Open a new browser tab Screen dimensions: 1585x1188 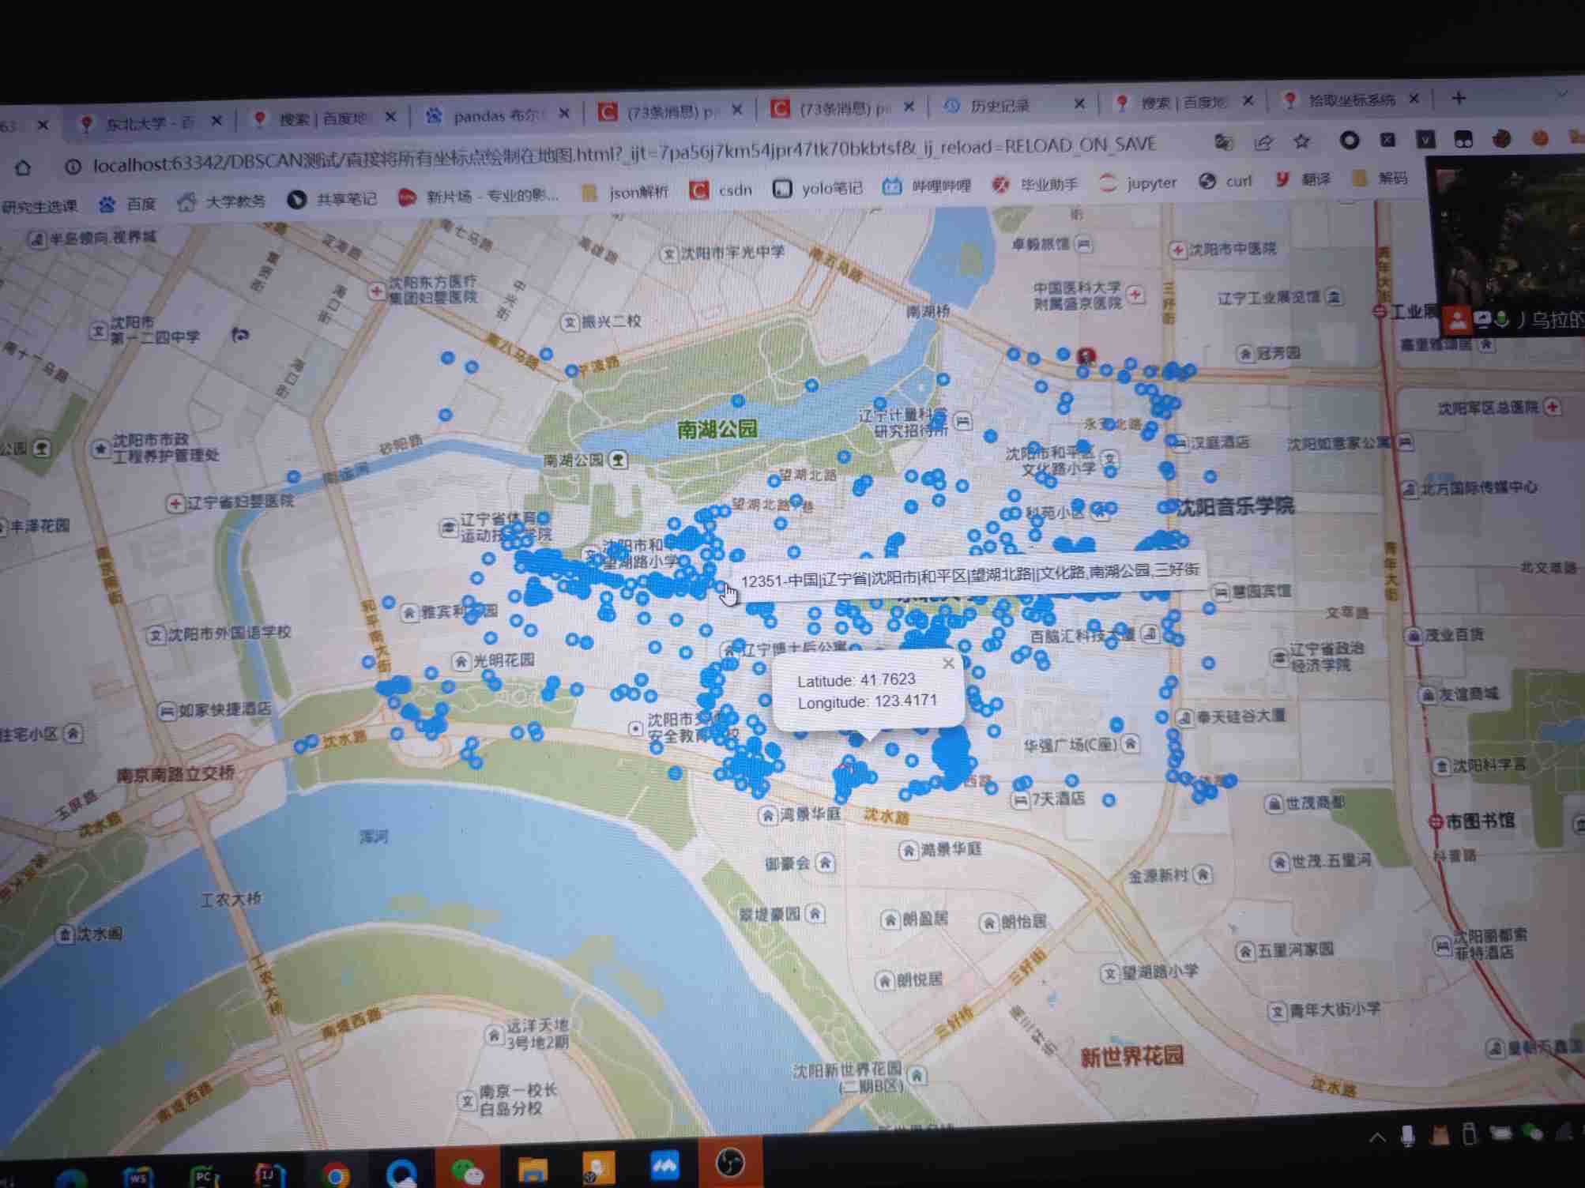(1459, 98)
